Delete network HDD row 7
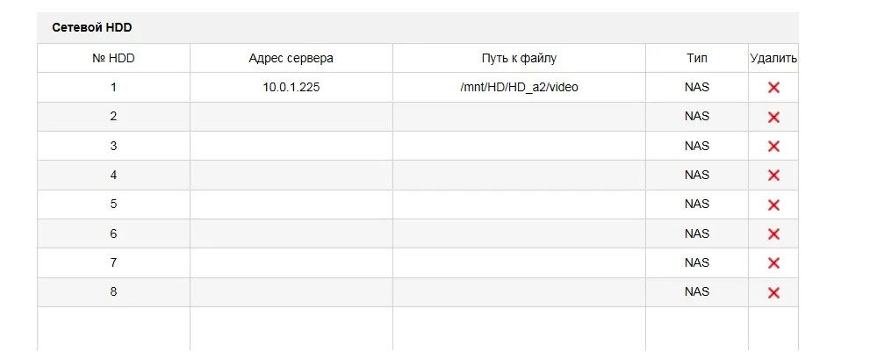The height and width of the screenshot is (352, 877). (773, 263)
